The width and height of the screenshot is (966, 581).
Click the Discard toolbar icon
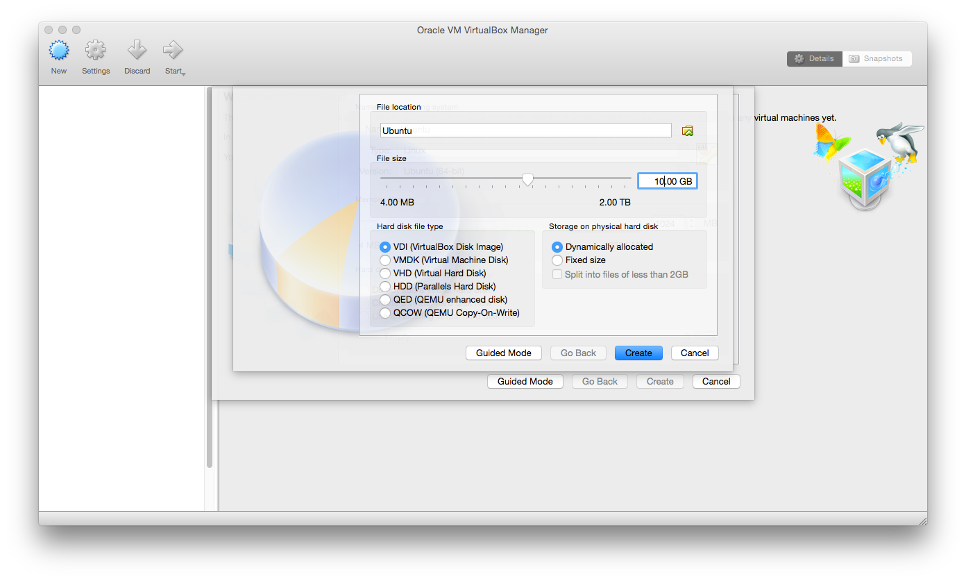tap(137, 51)
